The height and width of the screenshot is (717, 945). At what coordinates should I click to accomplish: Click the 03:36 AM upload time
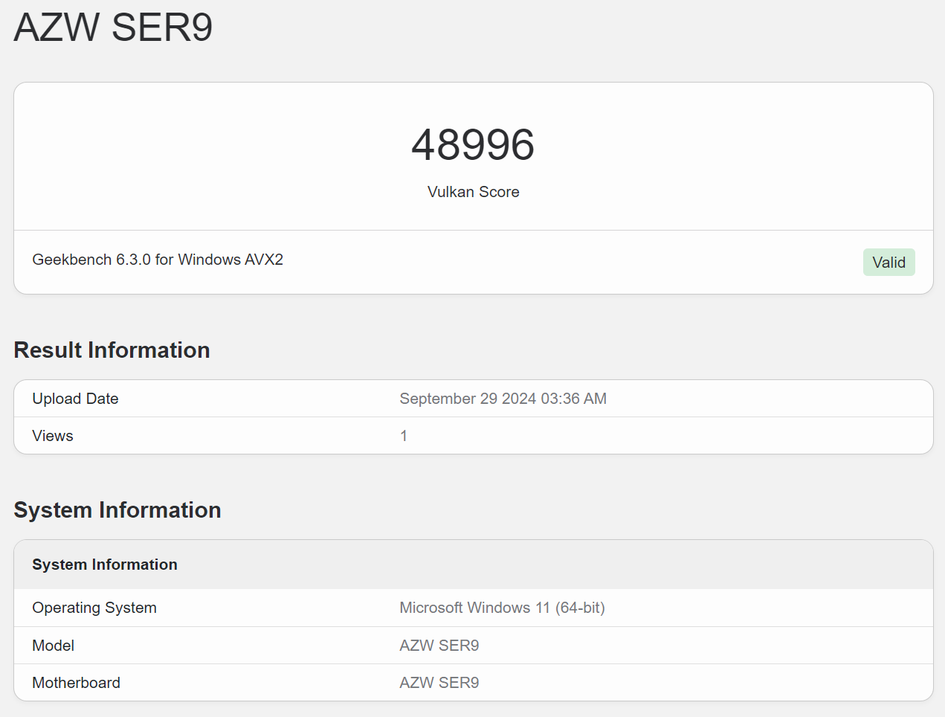coord(574,399)
